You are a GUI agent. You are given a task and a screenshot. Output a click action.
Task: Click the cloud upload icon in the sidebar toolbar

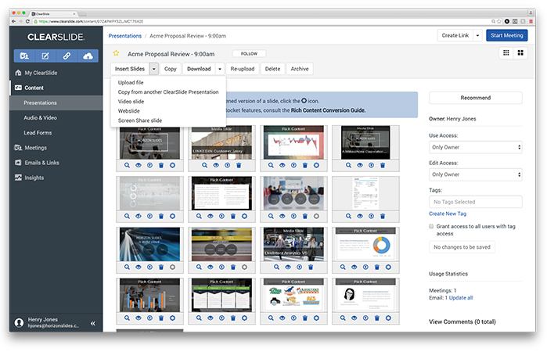[88, 56]
